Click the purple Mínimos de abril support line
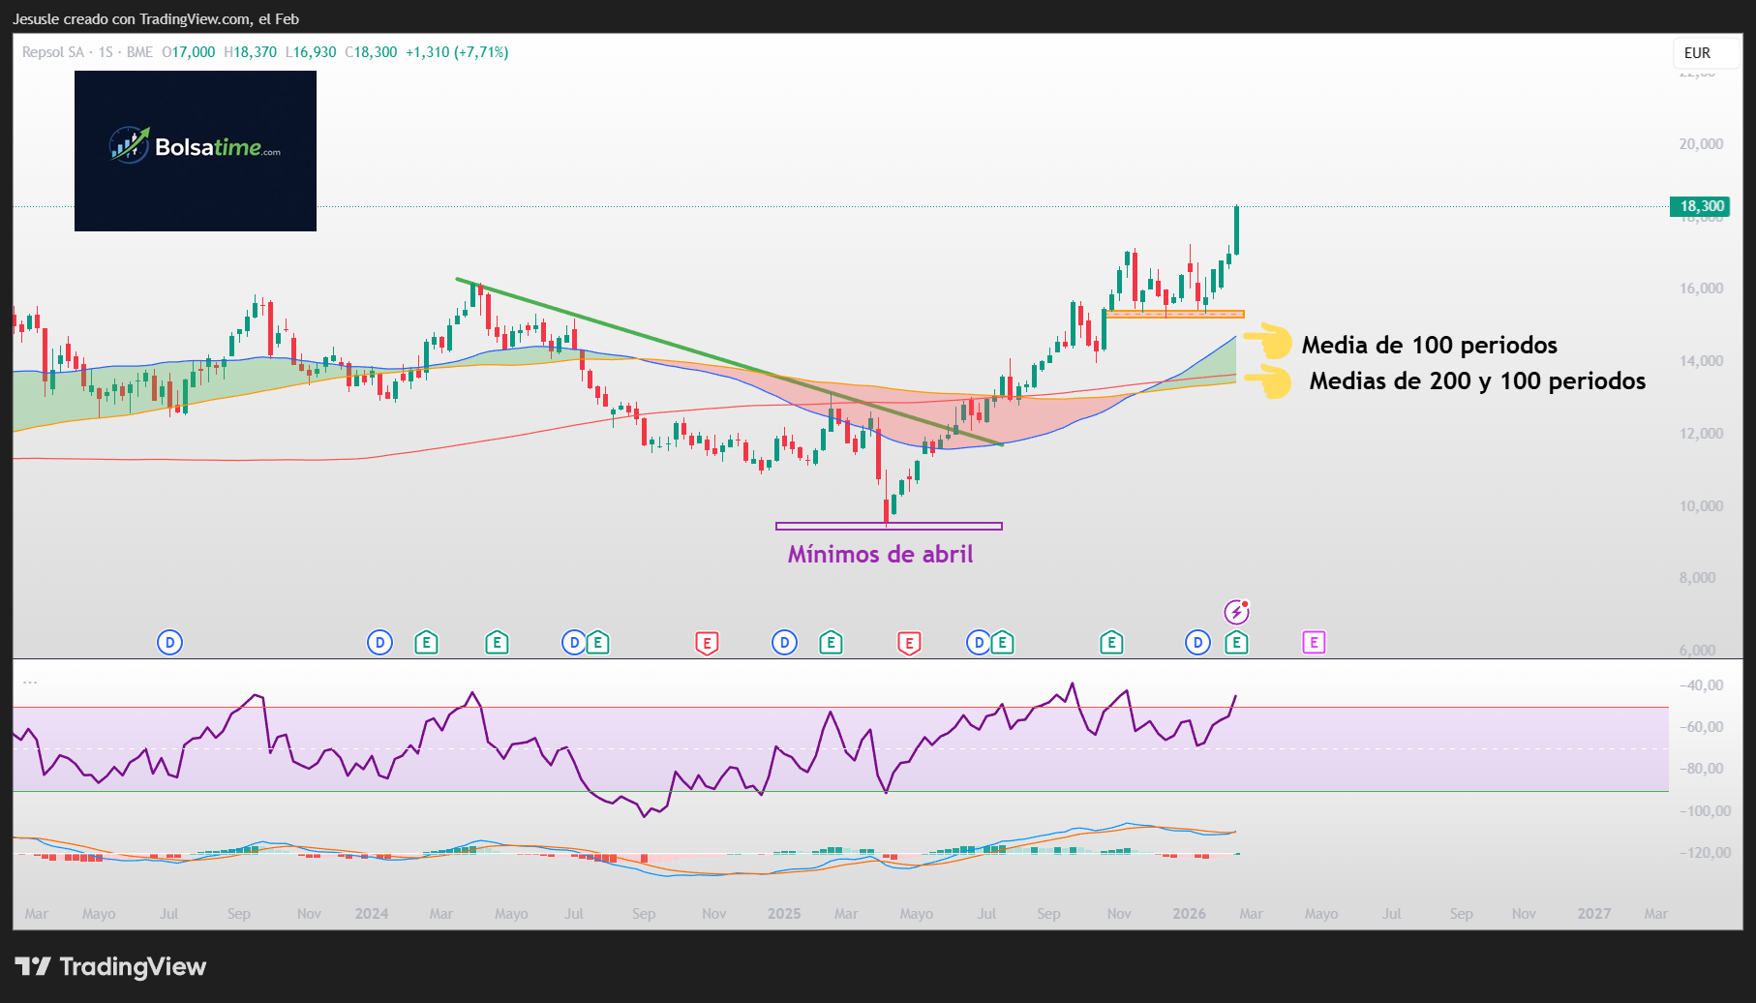The height and width of the screenshot is (1003, 1756). tap(888, 526)
